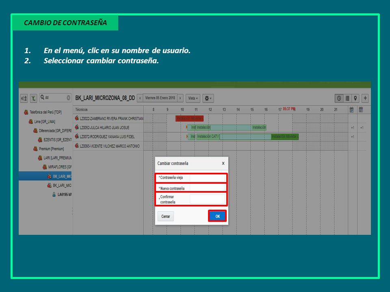This screenshot has width=390, height=292.
Task: Click into the search field containing 'dd'
Action: pyautogui.click(x=56, y=98)
